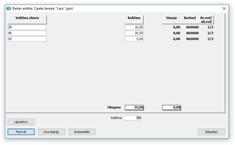
Task: Click the Ukupno stock box showing 0,00
Action: (x=171, y=107)
